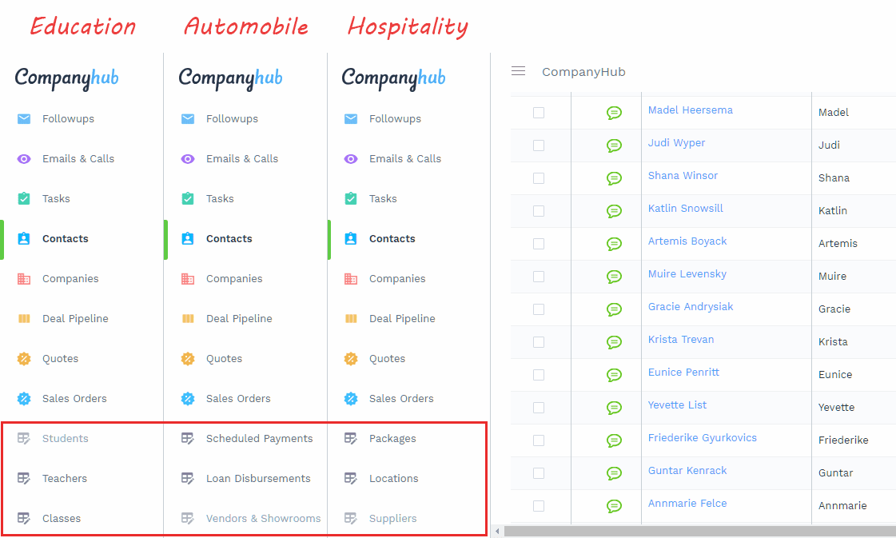Check the box next to Yevette List
896x538 pixels.
[539, 408]
